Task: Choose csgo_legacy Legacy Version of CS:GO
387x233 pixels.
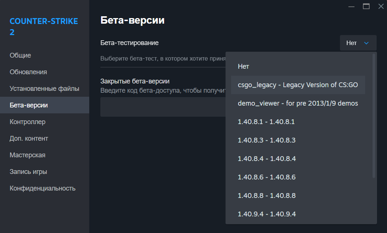Action: [x=298, y=85]
